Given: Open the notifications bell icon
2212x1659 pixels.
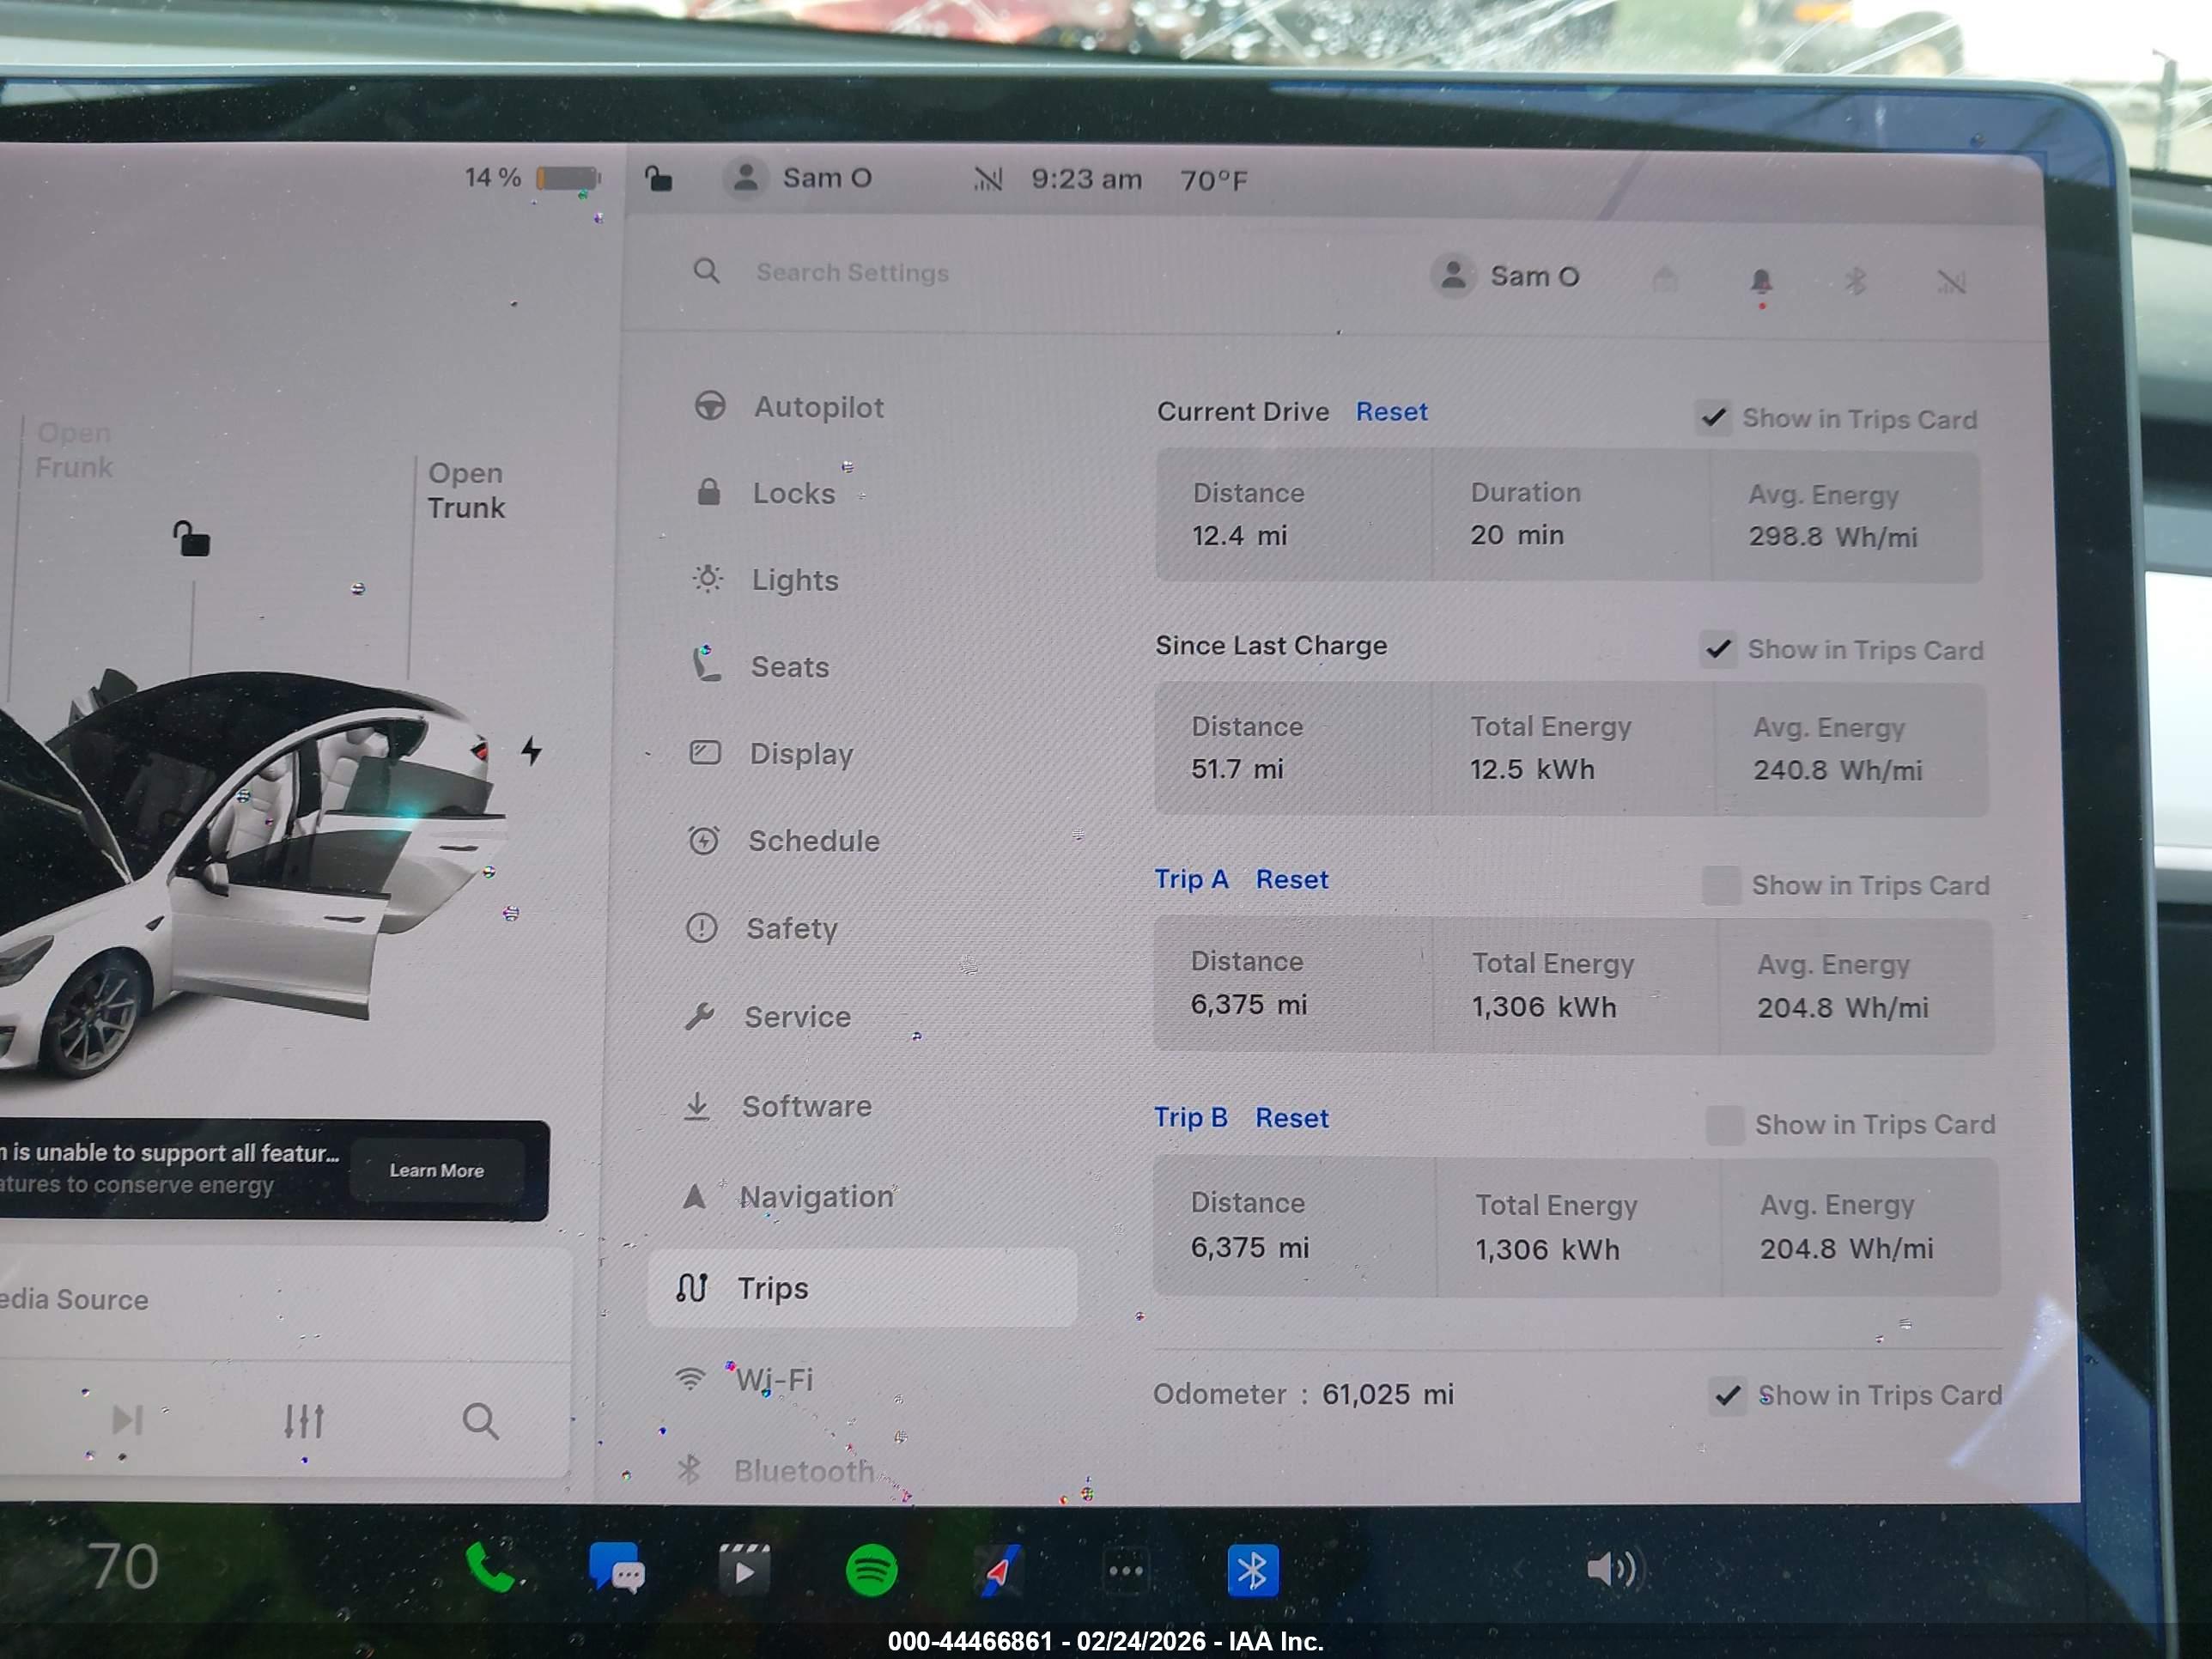Looking at the screenshot, I should coord(1761,282).
